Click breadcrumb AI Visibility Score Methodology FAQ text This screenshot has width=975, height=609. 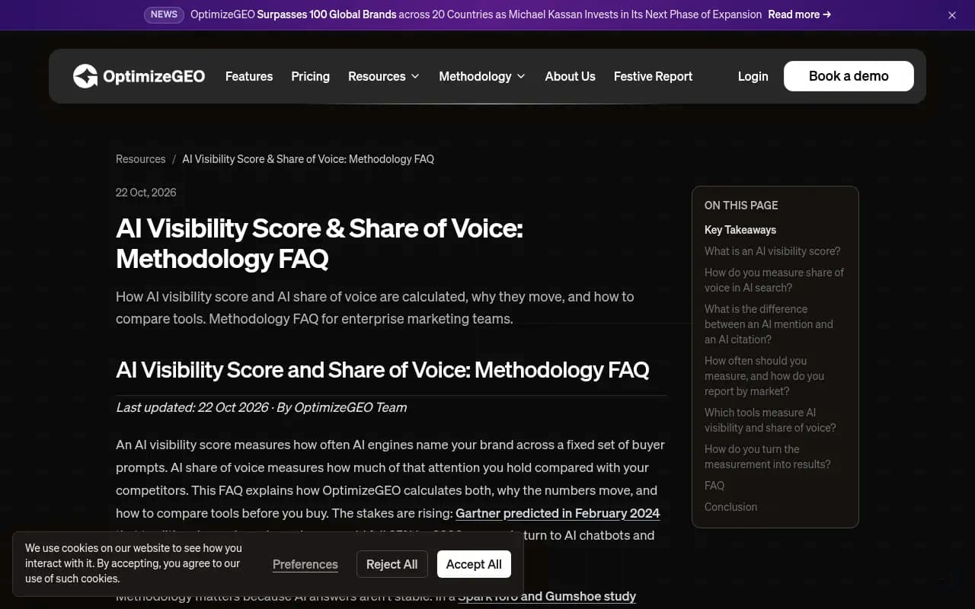pos(308,159)
